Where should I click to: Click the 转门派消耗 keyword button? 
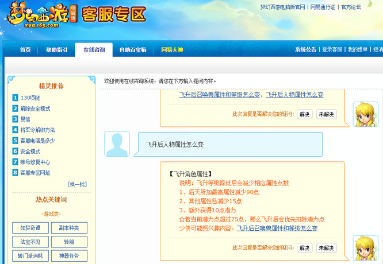click(30, 256)
